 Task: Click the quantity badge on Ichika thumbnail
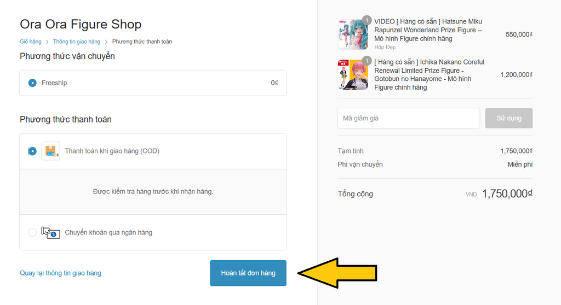(x=367, y=60)
